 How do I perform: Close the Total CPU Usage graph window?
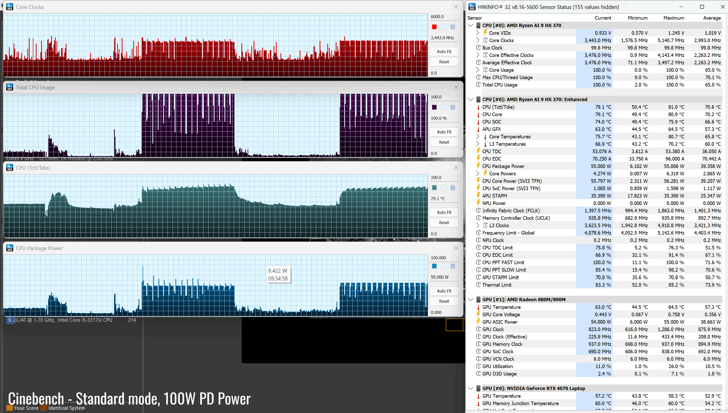click(456, 87)
